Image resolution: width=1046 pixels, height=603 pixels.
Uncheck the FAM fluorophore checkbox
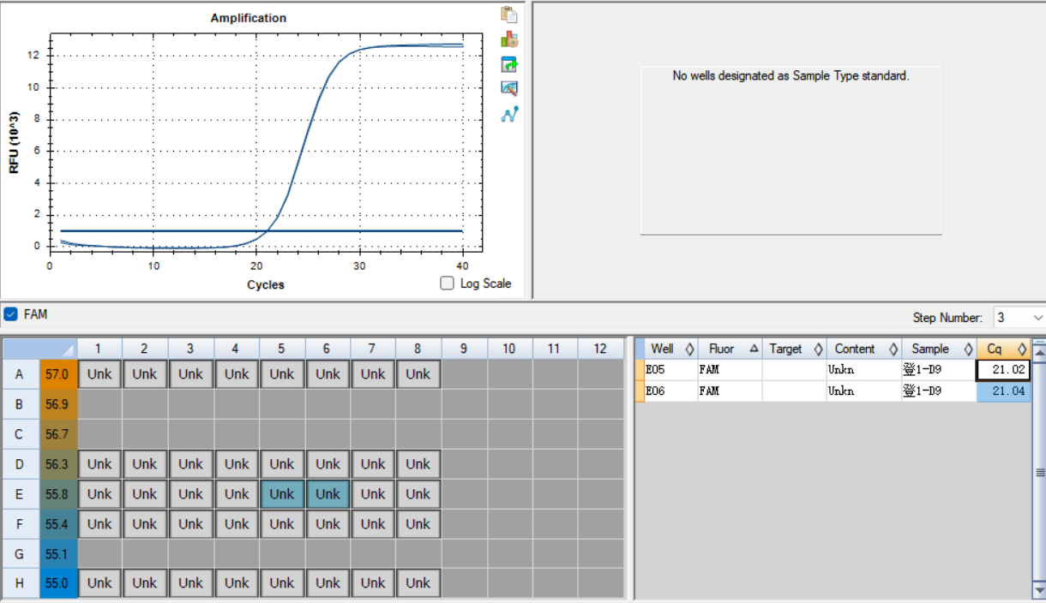[x=10, y=314]
